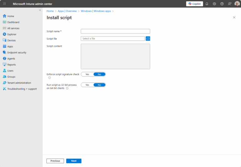Open the user account avatar
Screen dimensions: 241x167
[237, 4]
